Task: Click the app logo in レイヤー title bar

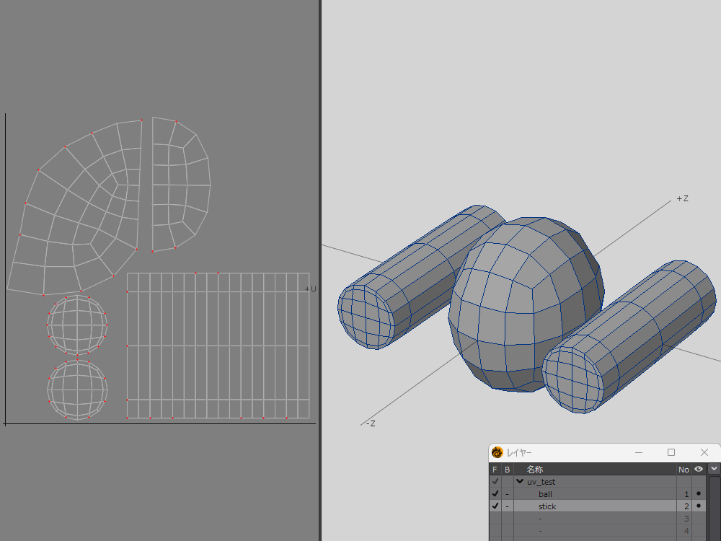Action: (497, 452)
